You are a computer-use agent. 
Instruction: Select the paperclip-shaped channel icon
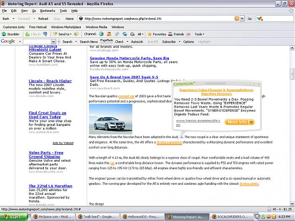(117, 34)
